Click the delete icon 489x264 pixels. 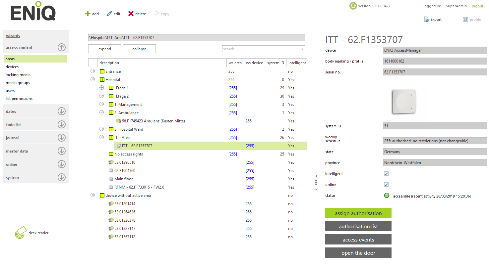tap(131, 13)
